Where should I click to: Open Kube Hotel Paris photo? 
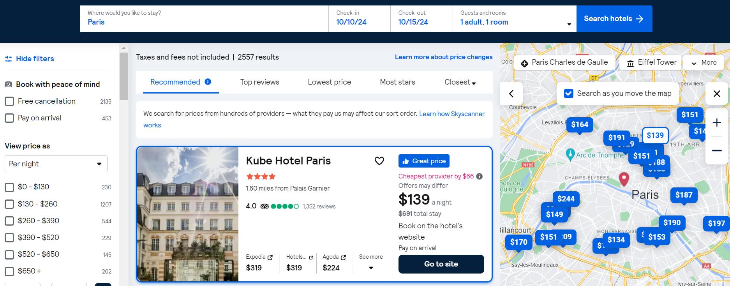tap(188, 214)
